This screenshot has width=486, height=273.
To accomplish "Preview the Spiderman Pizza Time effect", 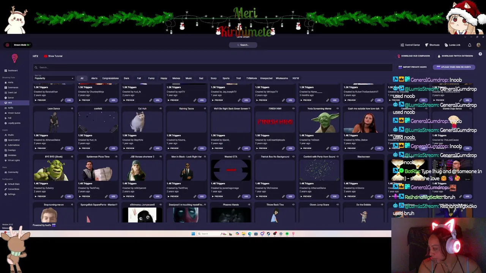I will 85,196.
